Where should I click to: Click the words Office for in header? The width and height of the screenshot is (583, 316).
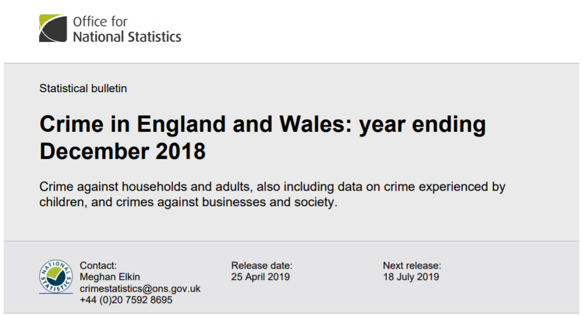click(100, 21)
